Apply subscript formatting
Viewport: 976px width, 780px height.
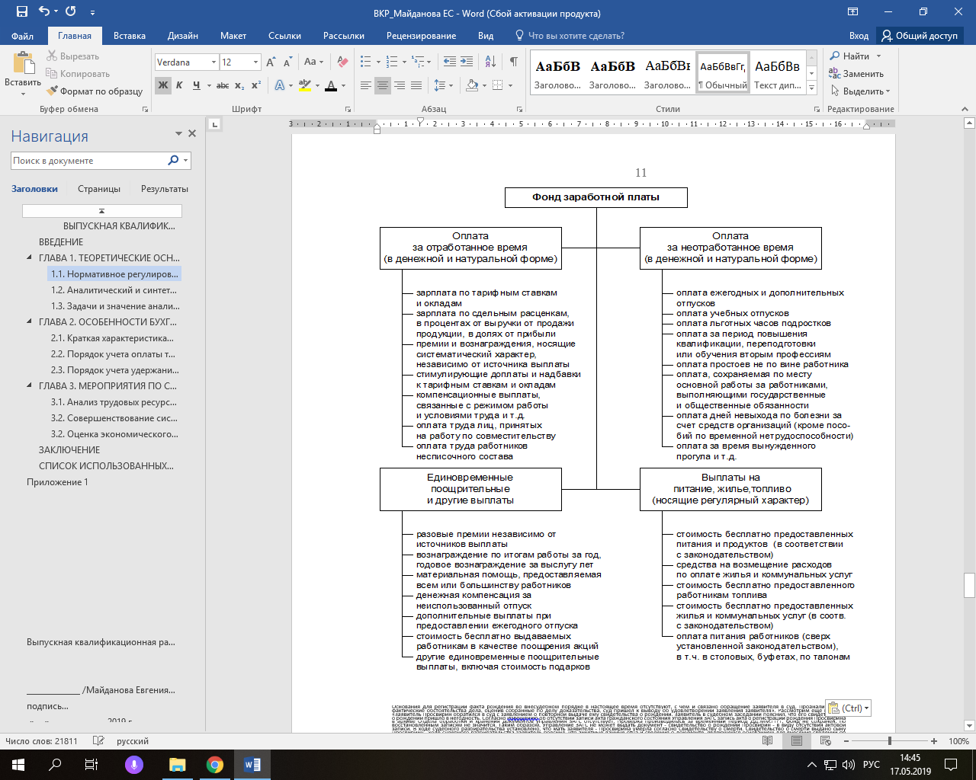pyautogui.click(x=239, y=85)
